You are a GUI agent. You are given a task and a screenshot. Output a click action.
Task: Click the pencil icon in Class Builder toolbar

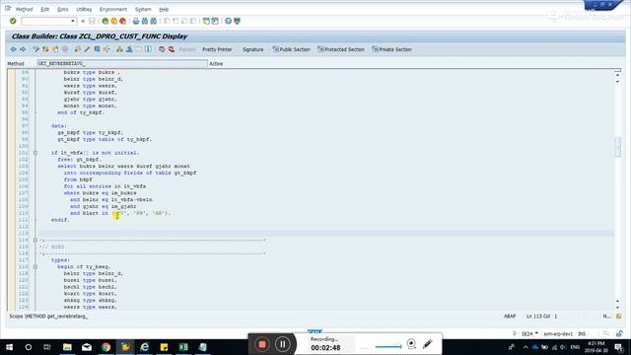(x=88, y=49)
